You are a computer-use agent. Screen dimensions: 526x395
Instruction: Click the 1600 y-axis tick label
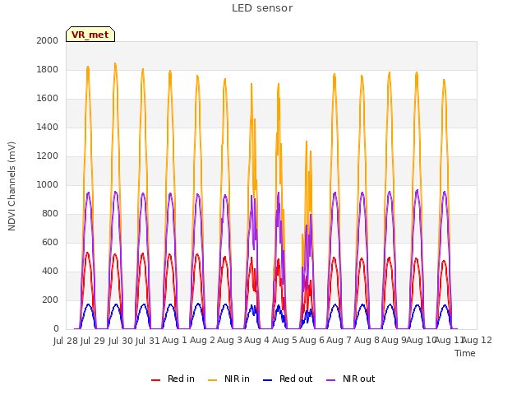48,99
